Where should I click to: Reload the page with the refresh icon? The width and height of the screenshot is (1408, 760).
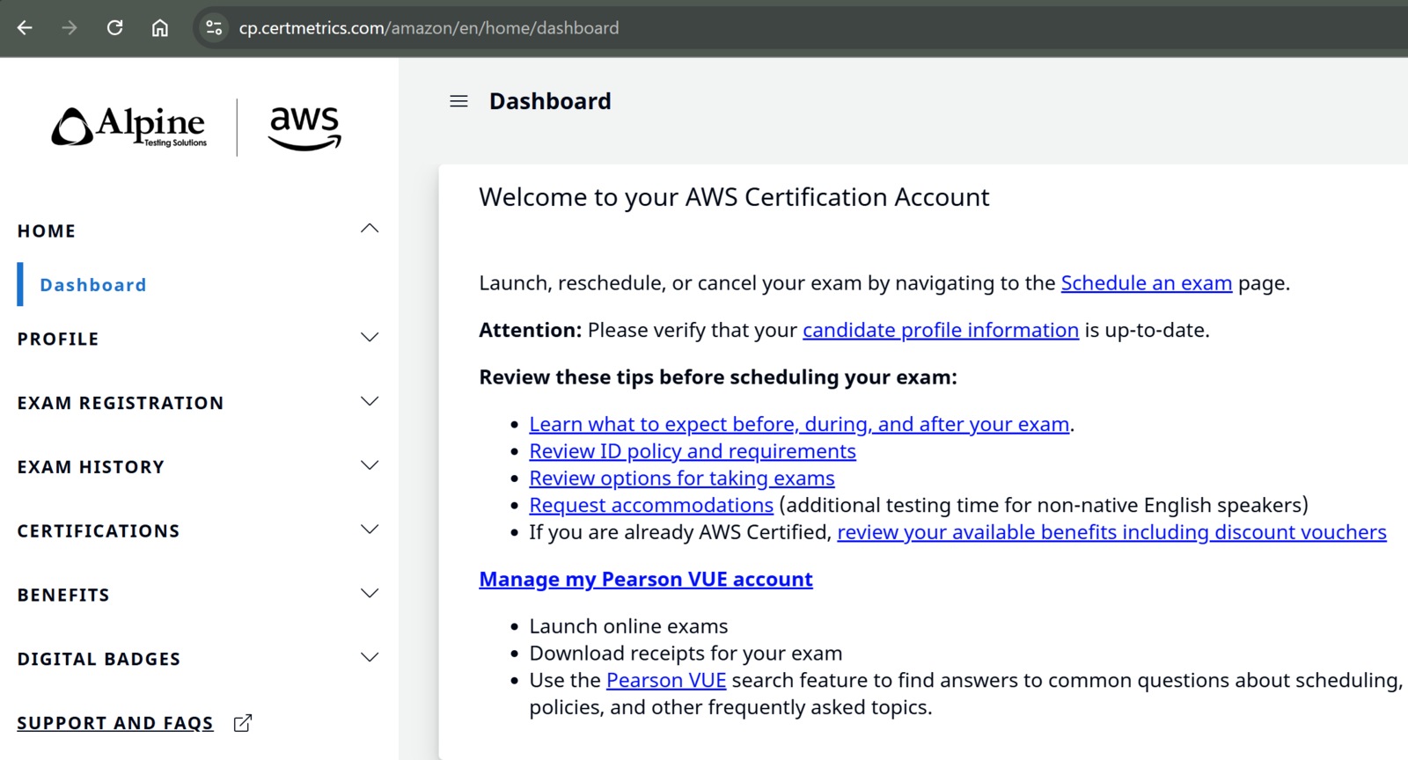pyautogui.click(x=114, y=28)
